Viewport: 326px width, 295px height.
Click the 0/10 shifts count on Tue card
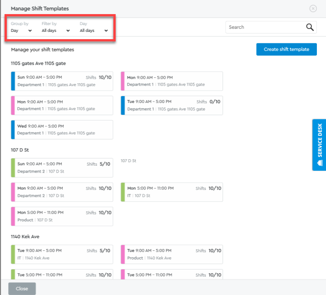tap(215, 102)
